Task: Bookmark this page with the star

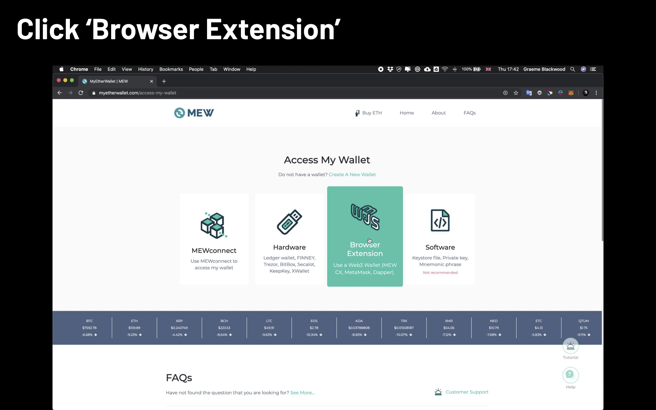Action: click(x=516, y=93)
